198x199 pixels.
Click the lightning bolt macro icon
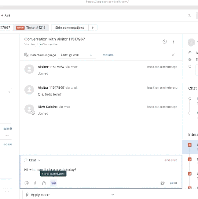[x=27, y=195]
